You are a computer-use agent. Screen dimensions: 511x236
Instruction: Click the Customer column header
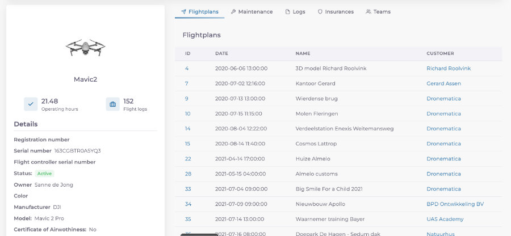440,54
